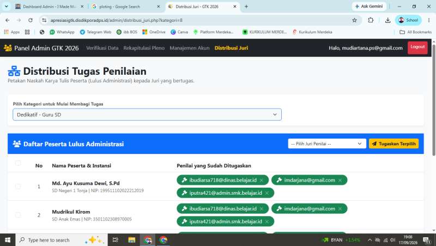Close the Distribusi Juri browser tab

point(235,7)
